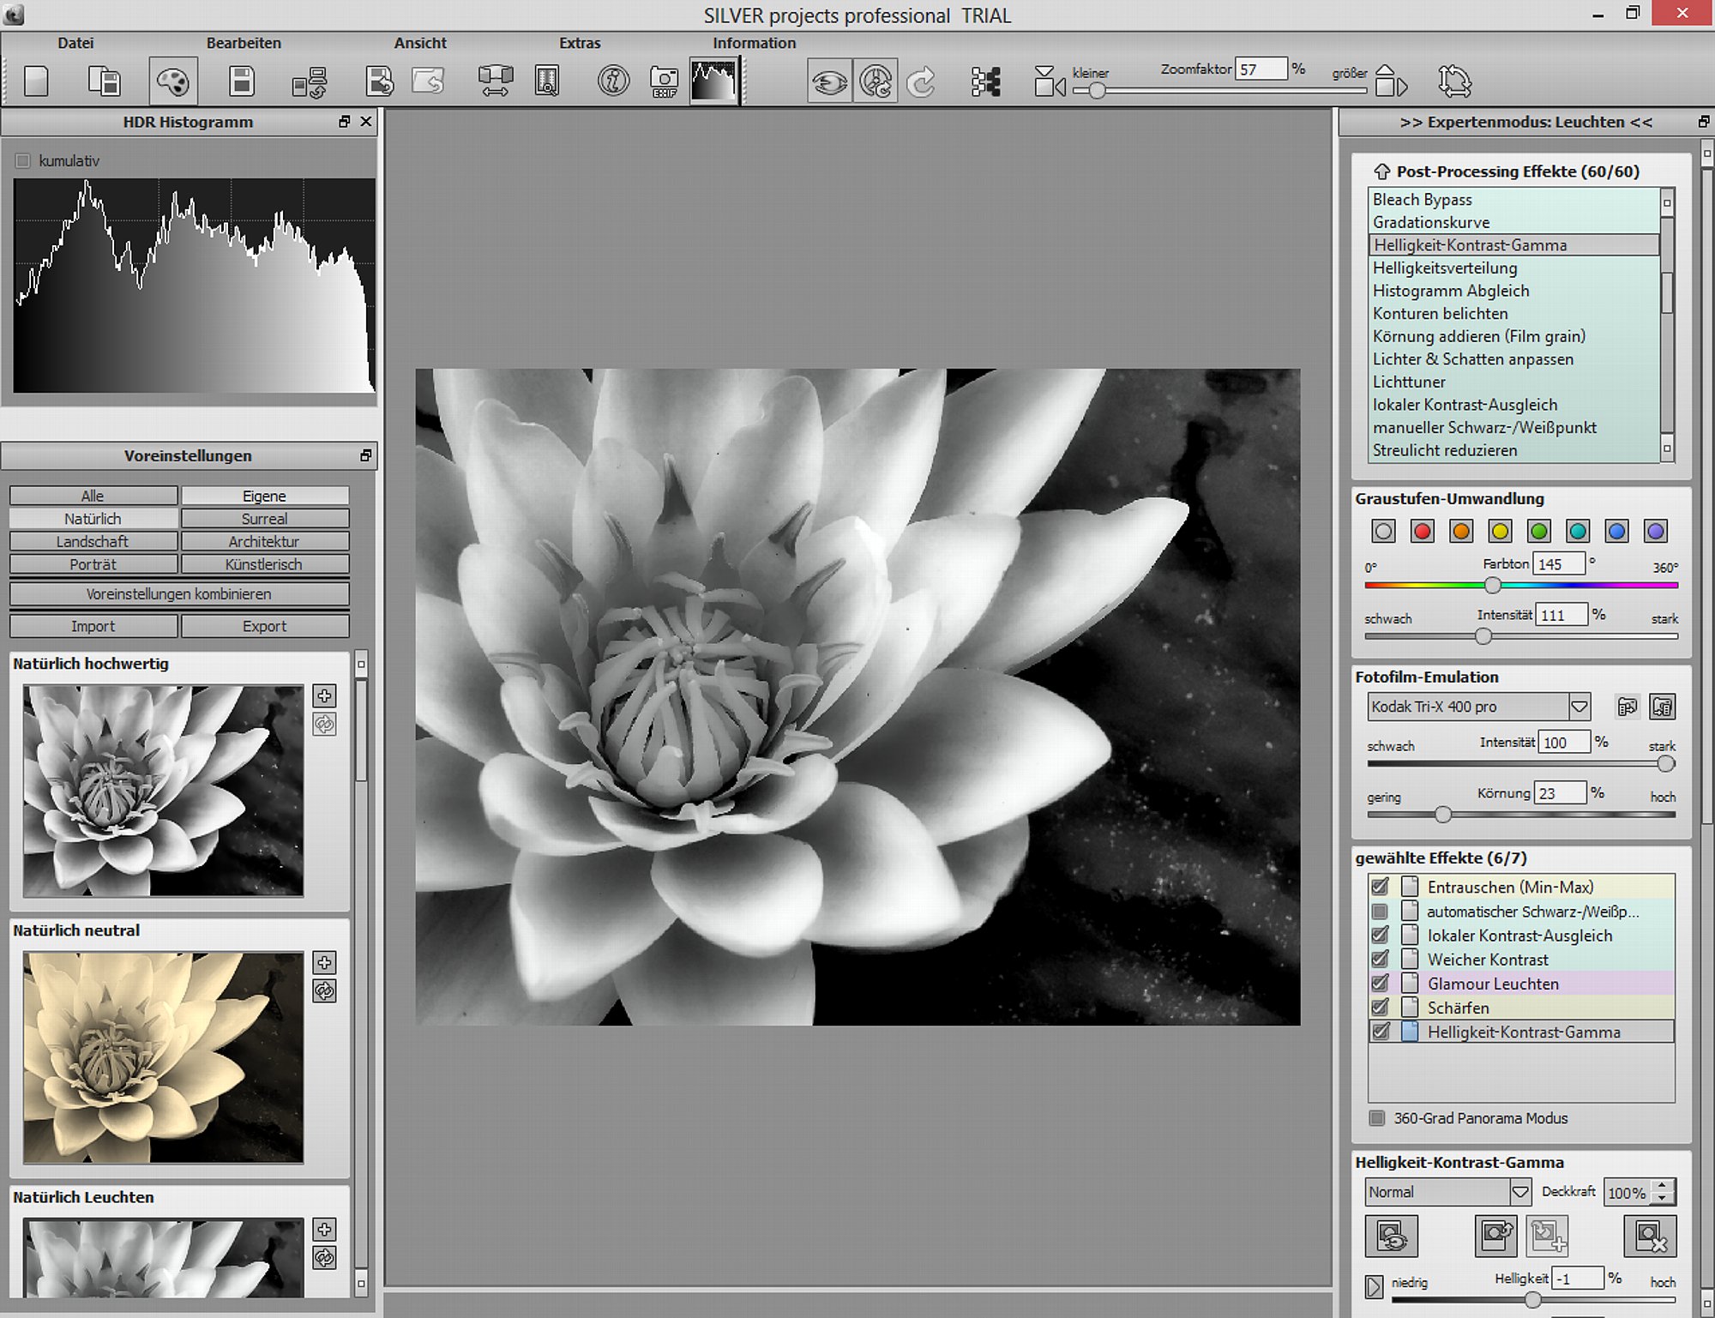The image size is (1715, 1318).
Task: Select the green color filter swatch
Action: (1538, 531)
